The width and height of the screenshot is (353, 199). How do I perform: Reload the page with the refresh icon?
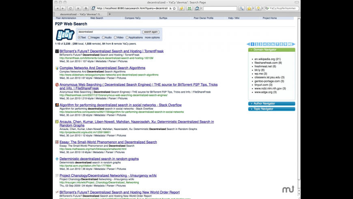71,9
